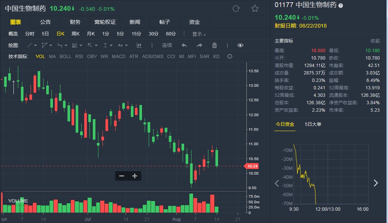Click the candlestick chart-type icon in drawing toolbar
The image size is (388, 223).
139,45
